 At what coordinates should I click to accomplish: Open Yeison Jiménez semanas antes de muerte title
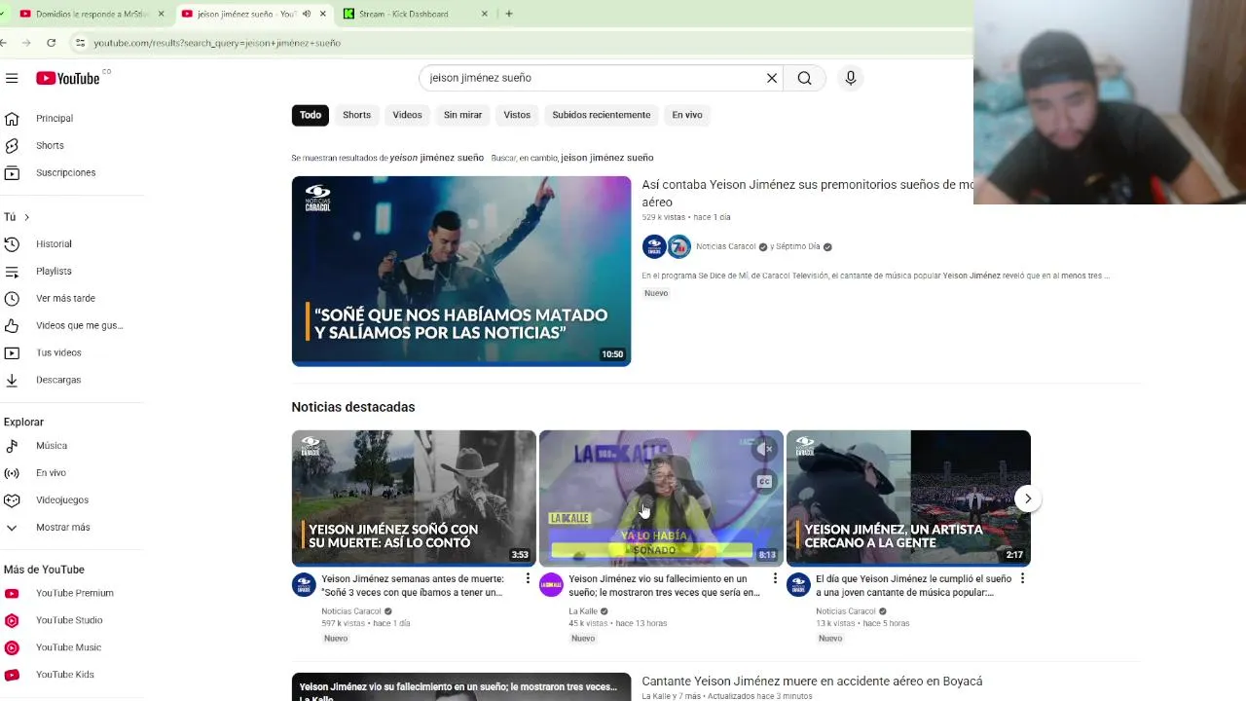(x=412, y=585)
